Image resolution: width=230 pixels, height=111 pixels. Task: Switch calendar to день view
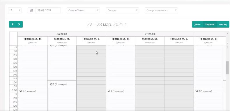coord(197,24)
